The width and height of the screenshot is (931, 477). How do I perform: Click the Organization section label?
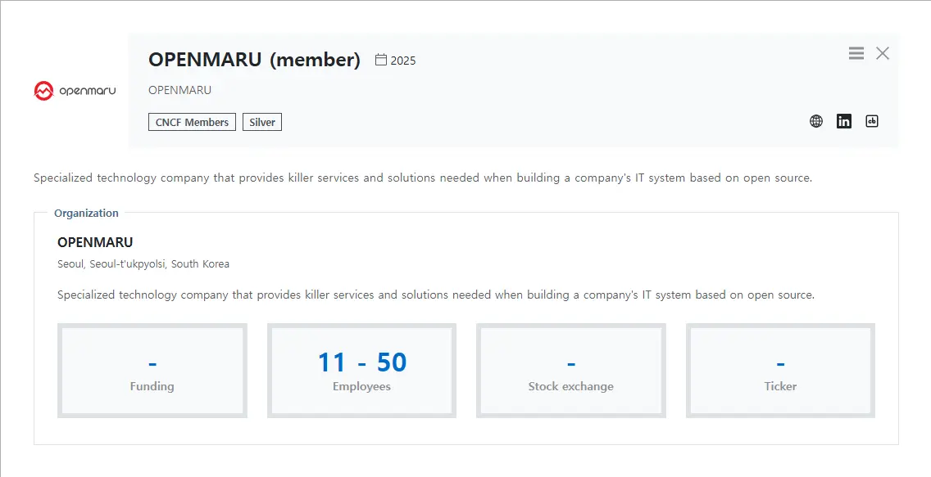click(86, 213)
